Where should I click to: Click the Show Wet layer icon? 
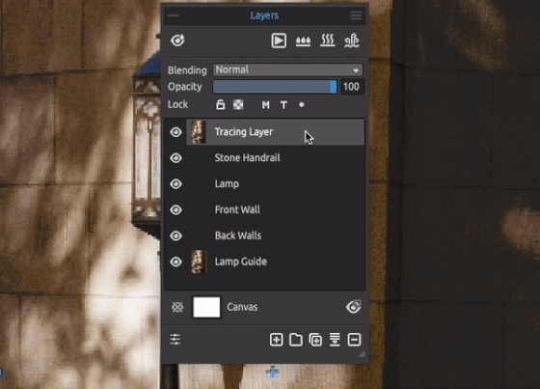177,41
